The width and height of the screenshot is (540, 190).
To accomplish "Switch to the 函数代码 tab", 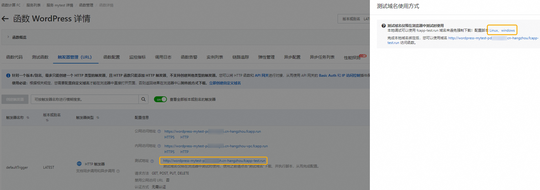I will [x=14, y=57].
